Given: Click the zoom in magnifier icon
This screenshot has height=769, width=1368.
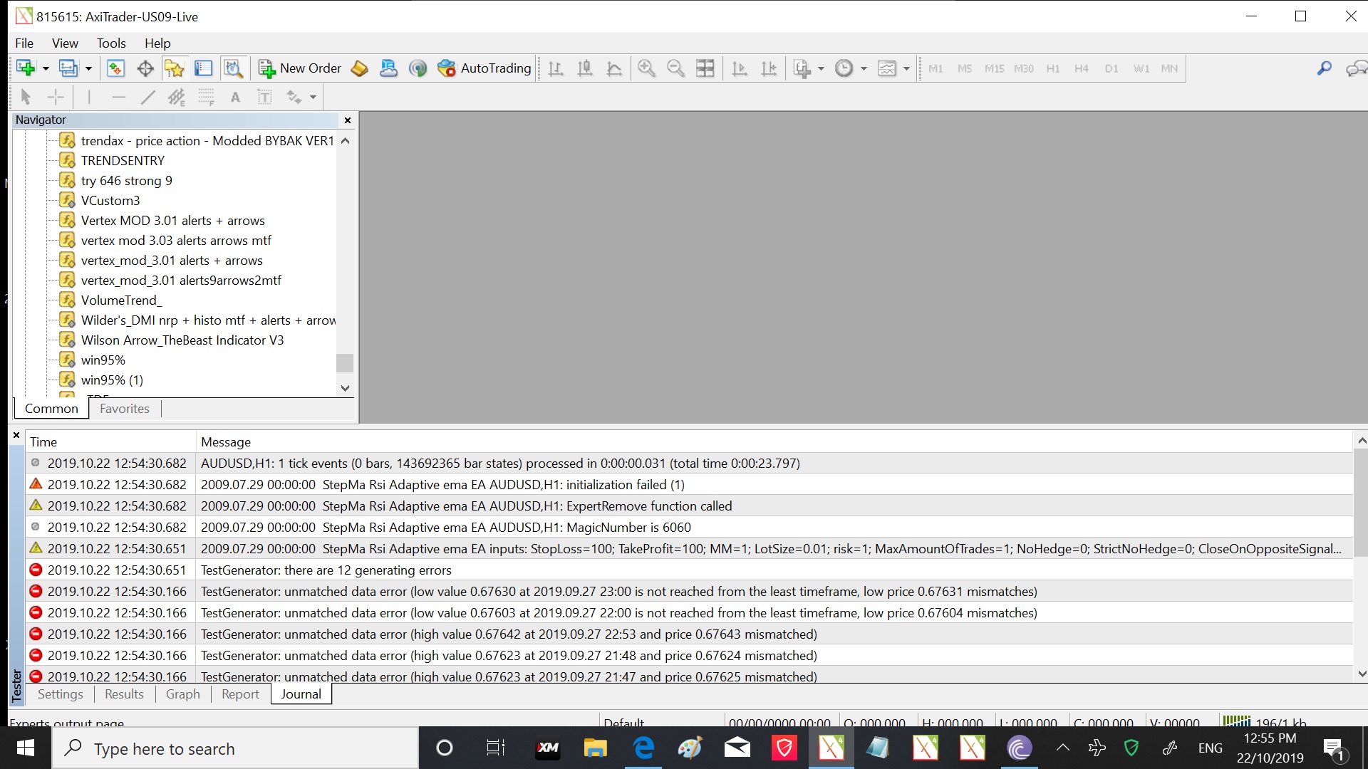Looking at the screenshot, I should [646, 68].
